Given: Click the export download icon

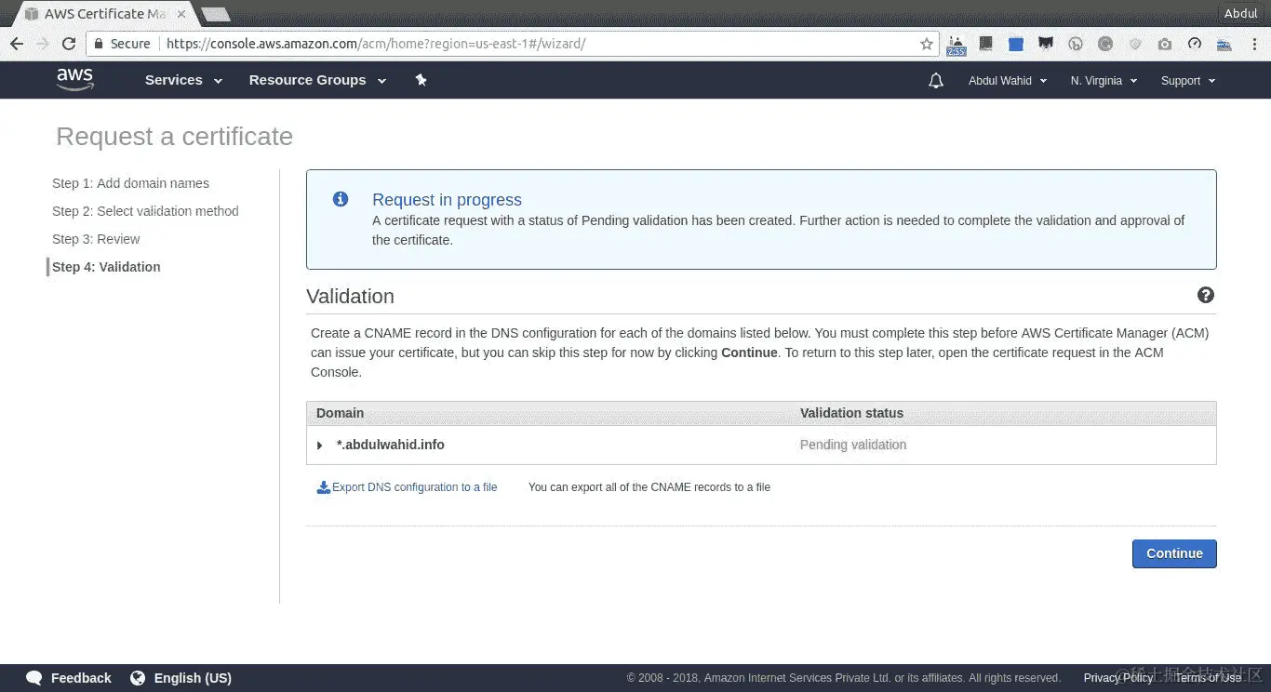Looking at the screenshot, I should click(324, 487).
